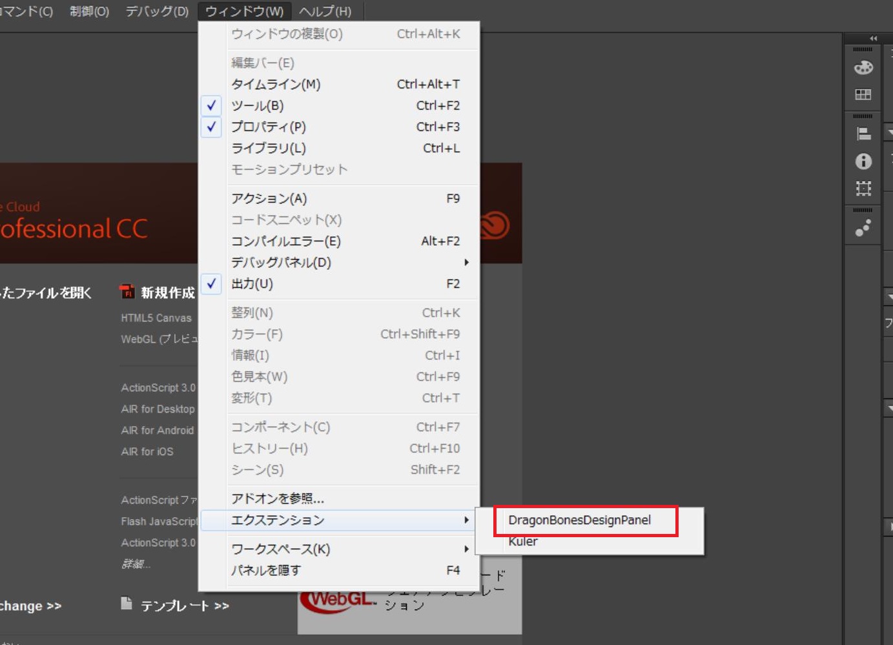Click the HTML5 Canvas link
This screenshot has height=645, width=893.
[x=156, y=318]
